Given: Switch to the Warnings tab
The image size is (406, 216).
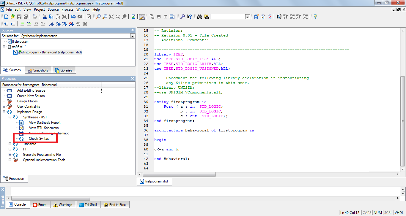Looking at the screenshot, I should coord(63,205).
